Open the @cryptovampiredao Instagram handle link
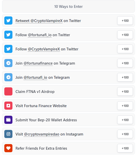 [42, 134]
